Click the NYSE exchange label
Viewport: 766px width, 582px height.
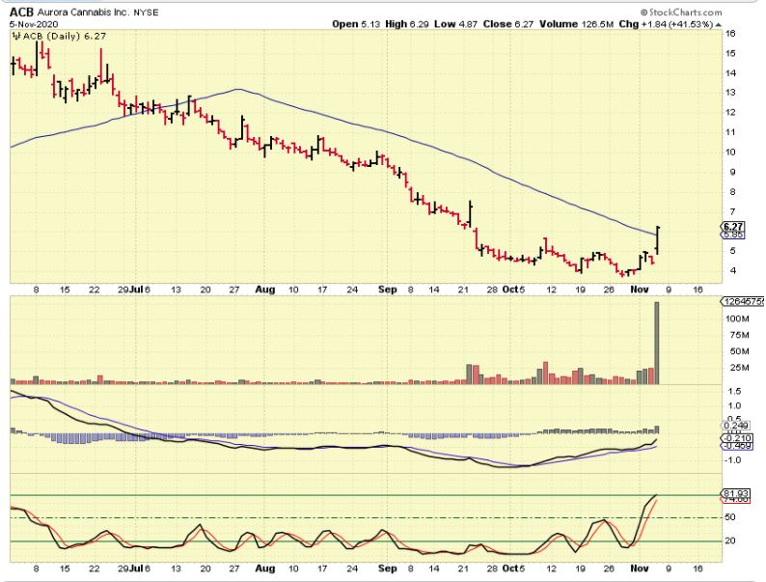[146, 13]
